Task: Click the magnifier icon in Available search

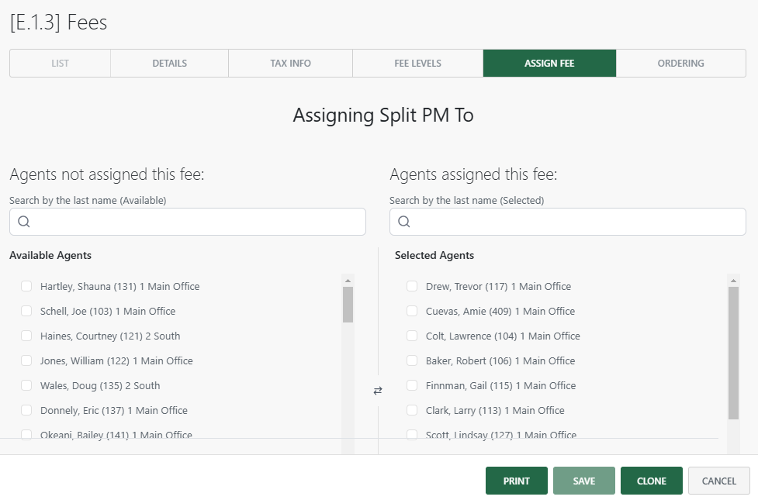Action: pyautogui.click(x=24, y=222)
